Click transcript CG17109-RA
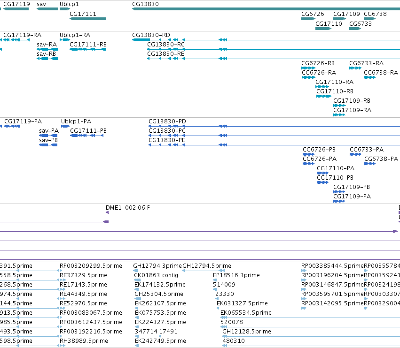Viewport: 400px width, 348px height. click(353, 110)
